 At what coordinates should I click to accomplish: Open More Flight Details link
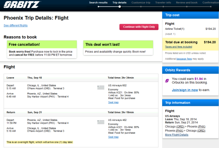176,135
